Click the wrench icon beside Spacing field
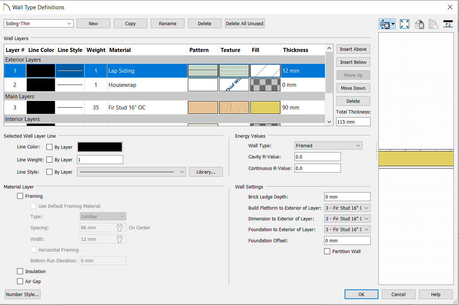The height and width of the screenshot is (305, 459). [x=120, y=227]
